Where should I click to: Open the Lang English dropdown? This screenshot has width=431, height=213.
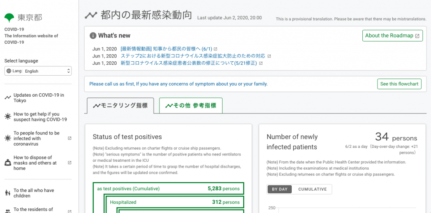tap(38, 71)
